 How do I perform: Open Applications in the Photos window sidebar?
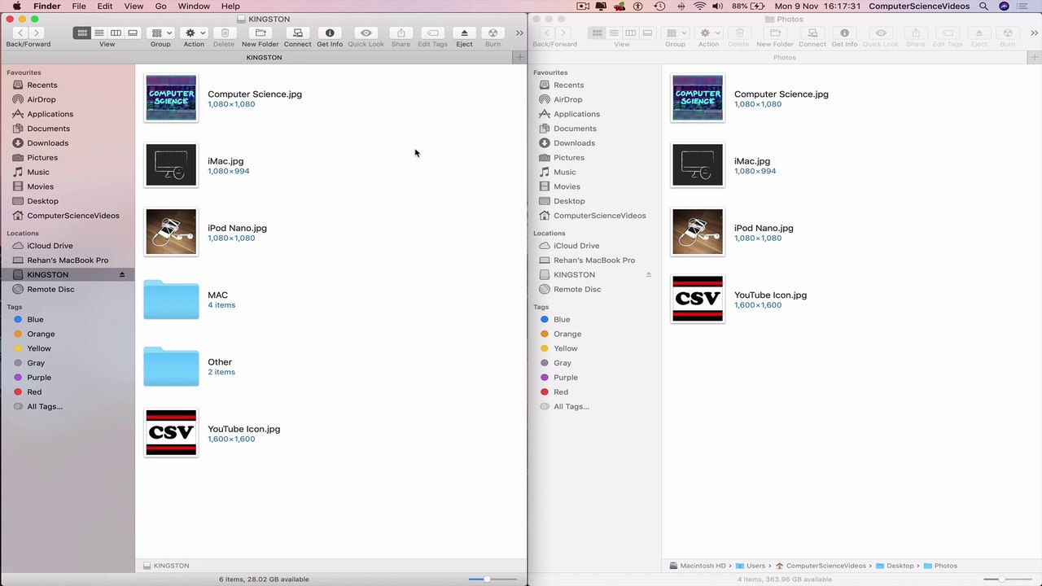pos(576,114)
